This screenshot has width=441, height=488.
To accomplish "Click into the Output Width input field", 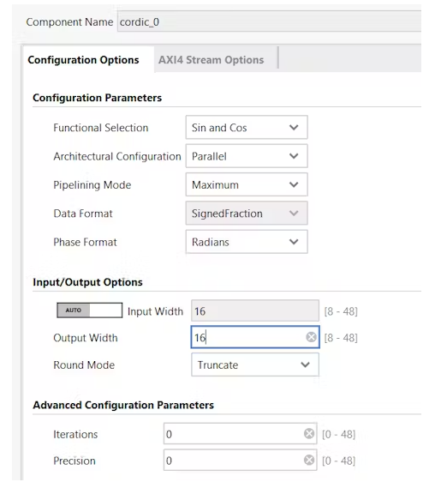I will point(255,337).
